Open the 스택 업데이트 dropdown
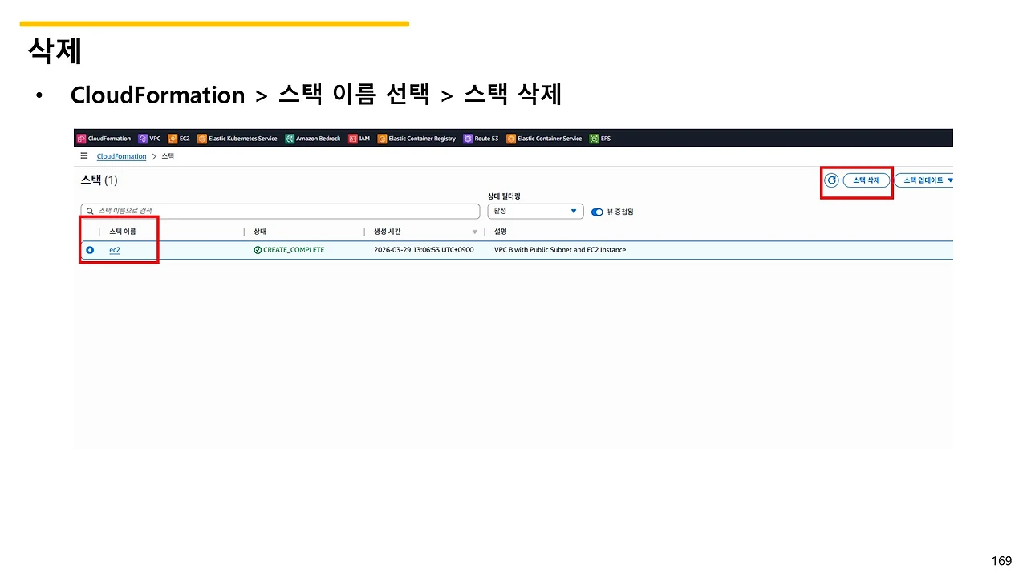 click(924, 180)
